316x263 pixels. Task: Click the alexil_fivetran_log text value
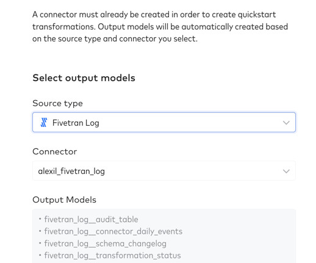[x=71, y=171]
